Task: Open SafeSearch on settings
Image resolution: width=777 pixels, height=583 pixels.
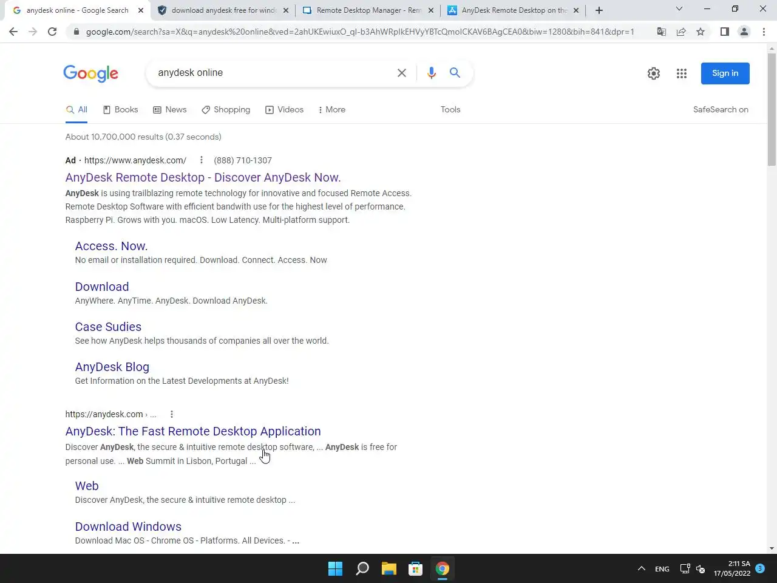Action: click(721, 110)
